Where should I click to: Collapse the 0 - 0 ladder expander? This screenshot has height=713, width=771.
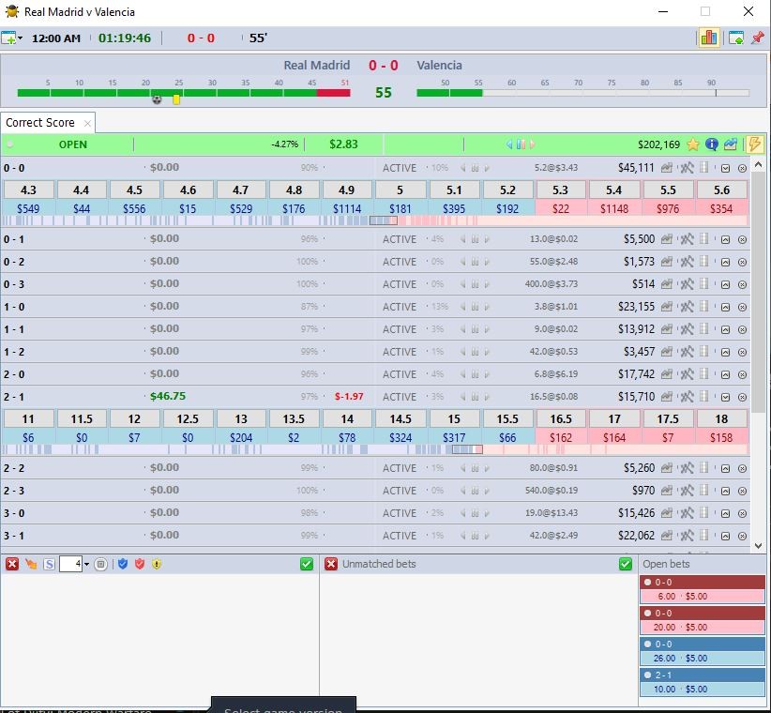point(725,168)
